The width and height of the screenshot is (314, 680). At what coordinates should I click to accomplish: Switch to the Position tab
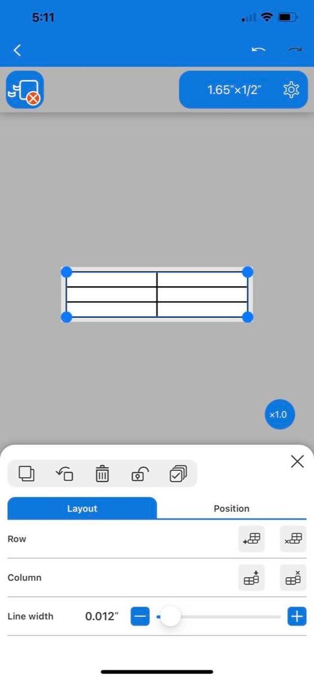click(x=232, y=508)
